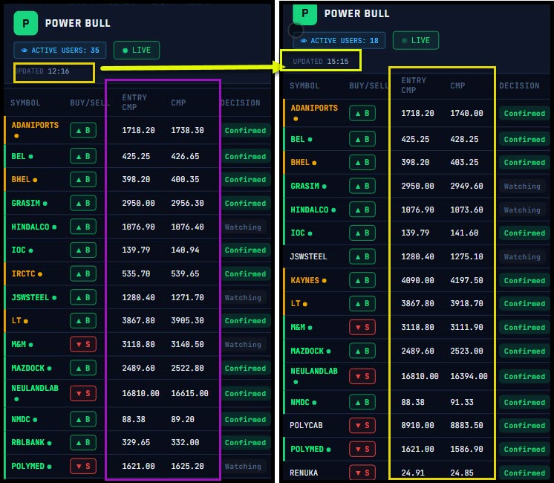Click the B buy badge for MAZDOCK, right panel
The height and width of the screenshot is (483, 554).
pyautogui.click(x=362, y=351)
